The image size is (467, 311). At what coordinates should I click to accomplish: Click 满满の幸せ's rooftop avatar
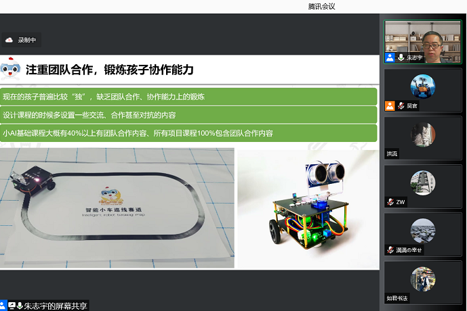(x=423, y=231)
